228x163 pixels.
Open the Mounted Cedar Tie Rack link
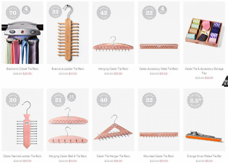tap(159, 156)
